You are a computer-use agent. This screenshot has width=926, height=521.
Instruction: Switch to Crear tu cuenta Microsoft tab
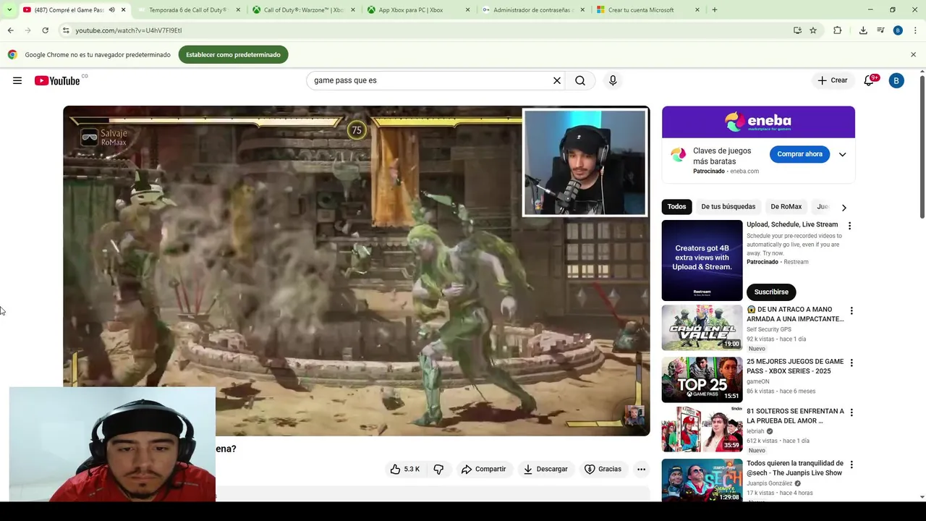coord(648,10)
